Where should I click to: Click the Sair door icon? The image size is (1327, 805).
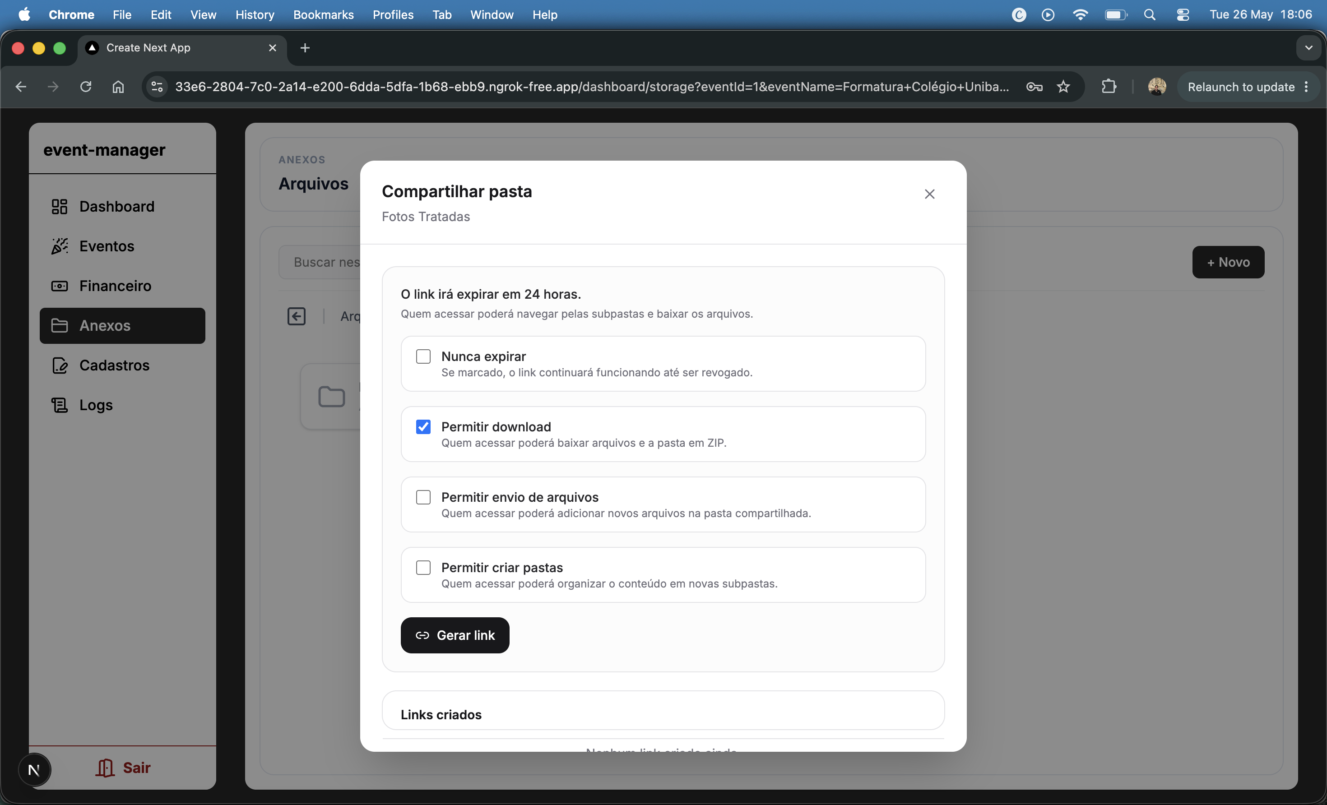point(105,767)
